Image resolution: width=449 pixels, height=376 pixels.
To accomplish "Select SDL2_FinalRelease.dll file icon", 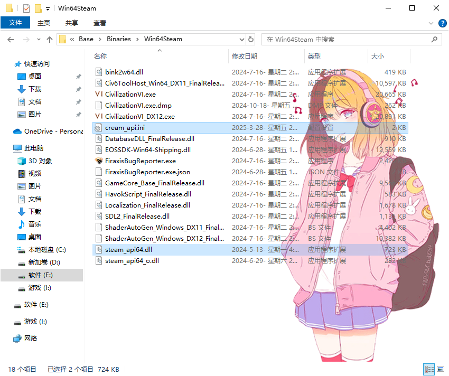I will point(98,216).
